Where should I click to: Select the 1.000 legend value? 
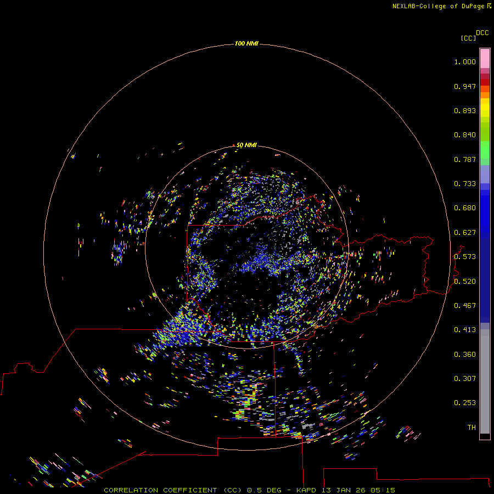click(465, 61)
